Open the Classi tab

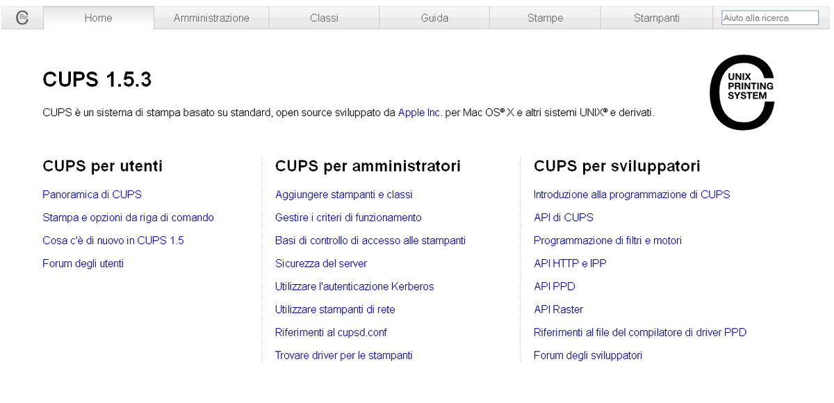coord(324,18)
